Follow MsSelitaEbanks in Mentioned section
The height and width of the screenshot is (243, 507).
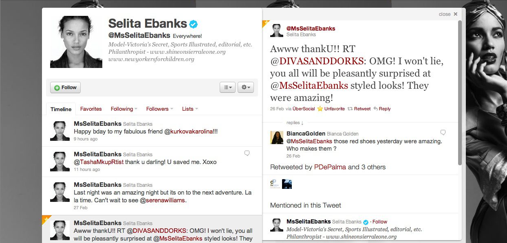[380, 222]
